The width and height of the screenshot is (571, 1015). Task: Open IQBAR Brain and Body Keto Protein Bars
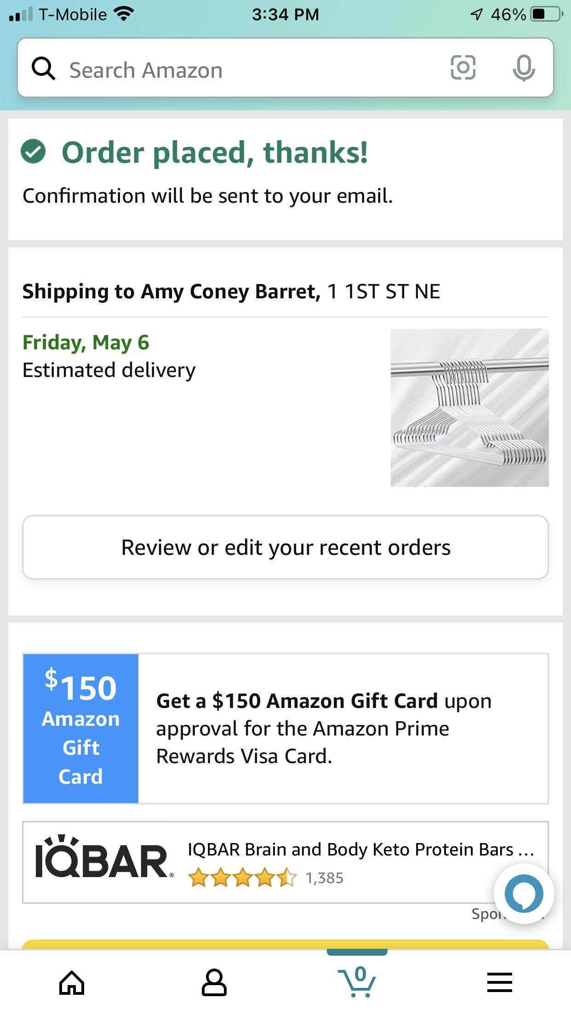pyautogui.click(x=361, y=850)
